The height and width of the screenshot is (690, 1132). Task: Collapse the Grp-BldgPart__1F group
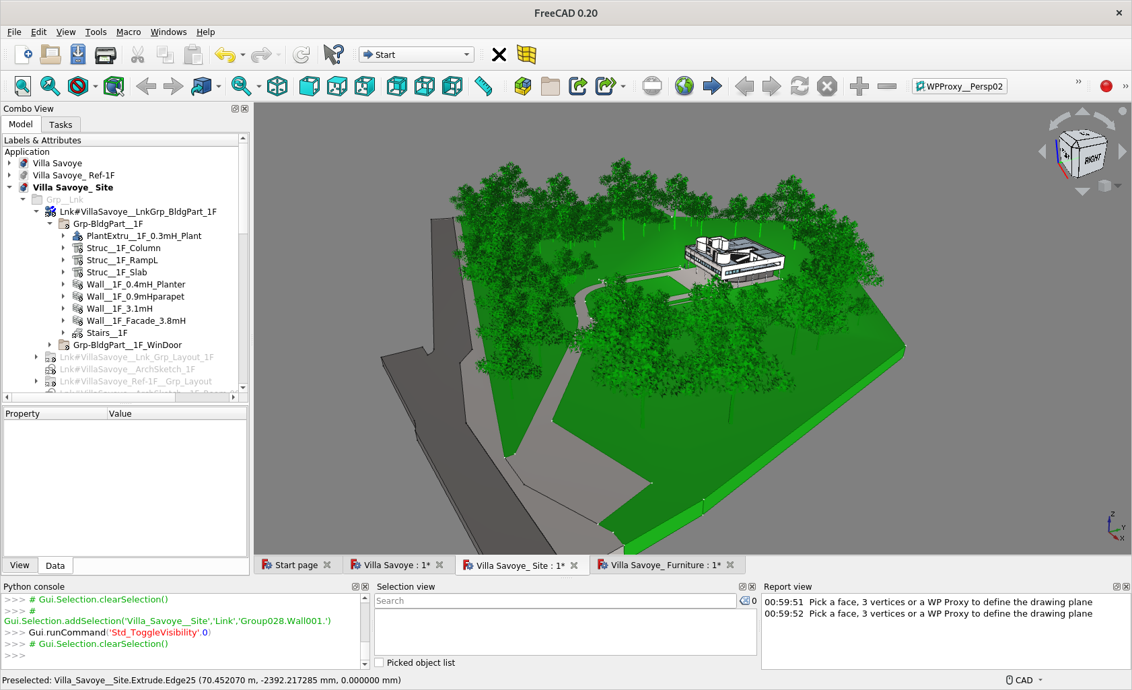coord(50,223)
